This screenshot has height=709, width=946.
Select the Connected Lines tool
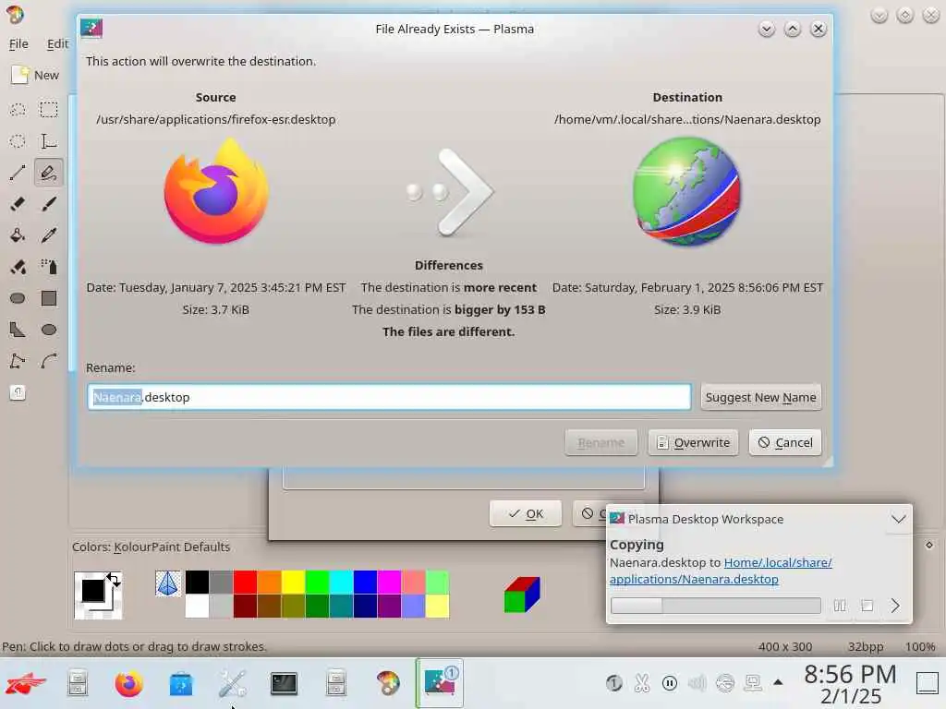pos(18,361)
